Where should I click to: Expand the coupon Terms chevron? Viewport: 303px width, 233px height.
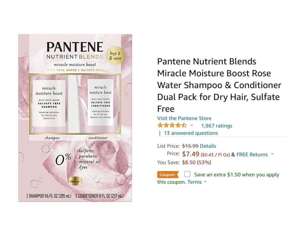205,182
